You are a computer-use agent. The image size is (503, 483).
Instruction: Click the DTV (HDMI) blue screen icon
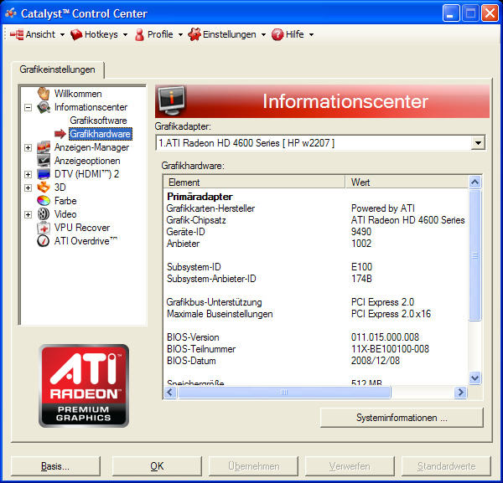click(44, 174)
